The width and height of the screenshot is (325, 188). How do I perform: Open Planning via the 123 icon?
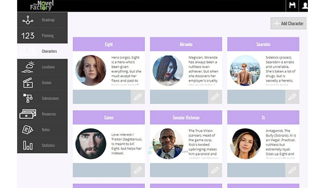click(28, 36)
